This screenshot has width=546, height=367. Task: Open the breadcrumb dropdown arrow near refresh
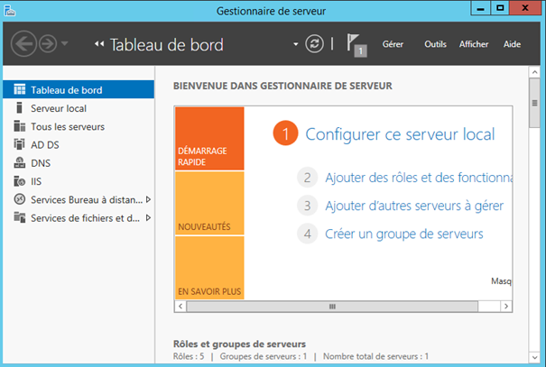click(295, 44)
